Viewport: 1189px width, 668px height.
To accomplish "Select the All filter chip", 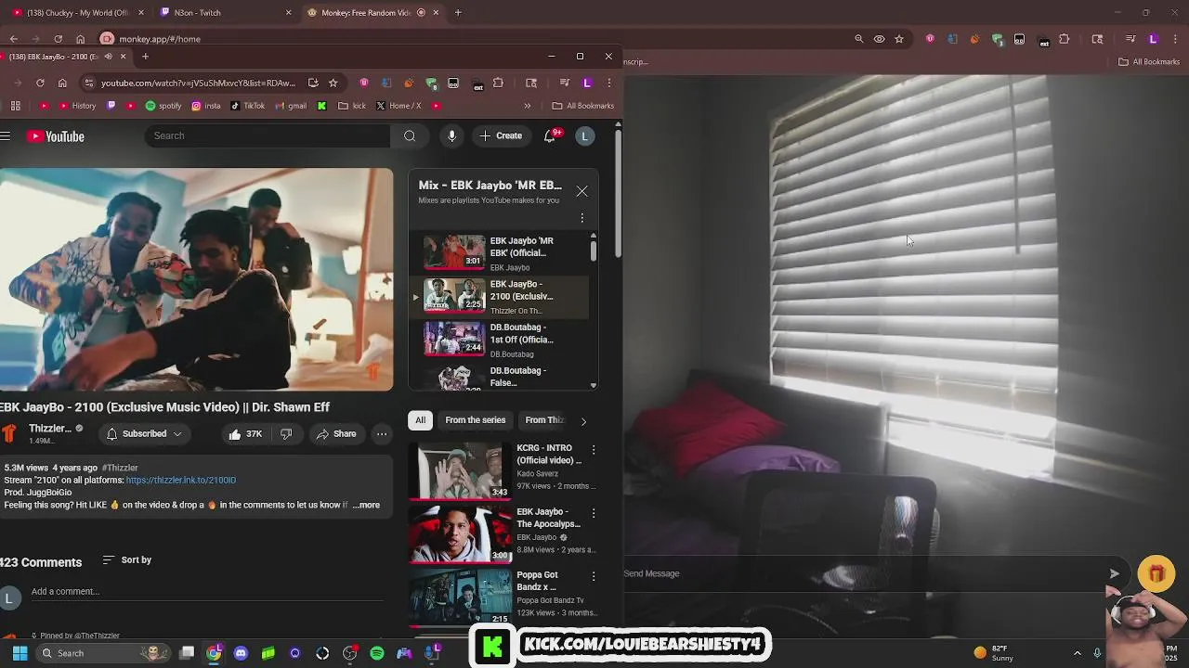I will point(420,420).
